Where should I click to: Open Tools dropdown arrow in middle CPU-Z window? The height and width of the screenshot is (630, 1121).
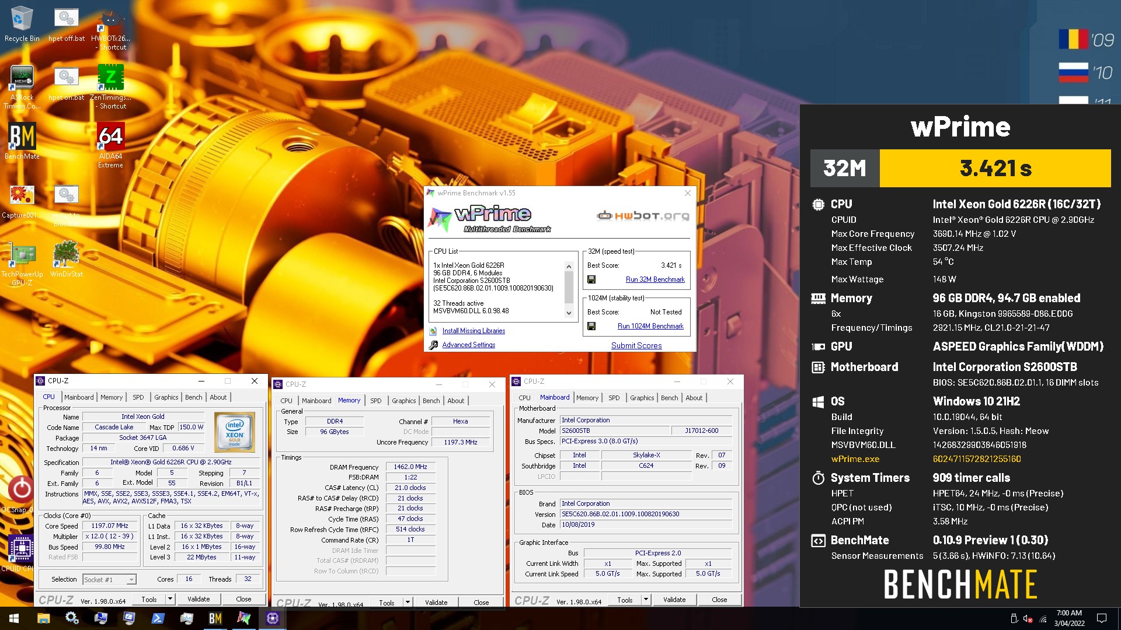(x=408, y=603)
